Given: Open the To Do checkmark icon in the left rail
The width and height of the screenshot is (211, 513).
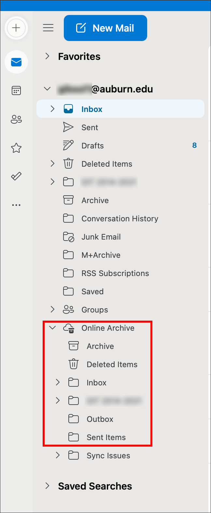Looking at the screenshot, I should tap(16, 176).
